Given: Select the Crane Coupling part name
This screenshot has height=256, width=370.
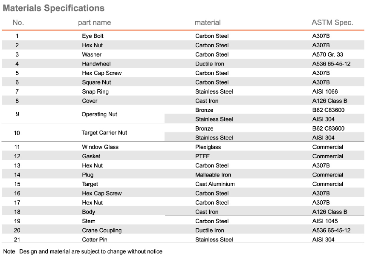Looking at the screenshot, I should click(101, 230).
